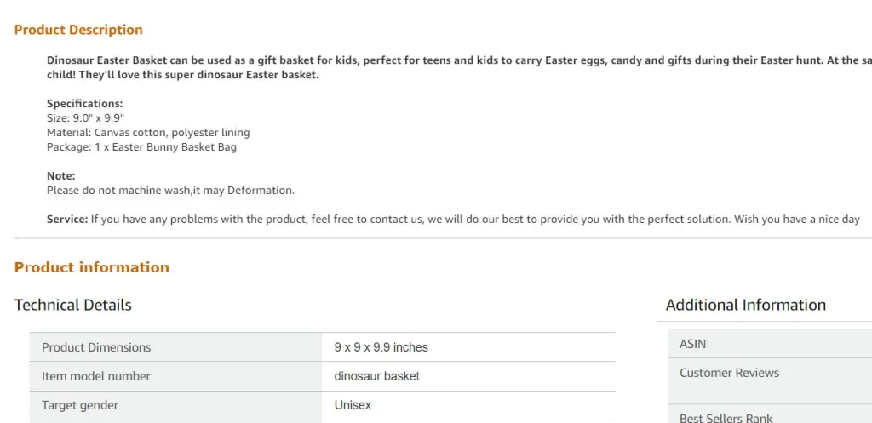Click the Note bold label
The width and height of the screenshot is (872, 423).
coord(61,176)
